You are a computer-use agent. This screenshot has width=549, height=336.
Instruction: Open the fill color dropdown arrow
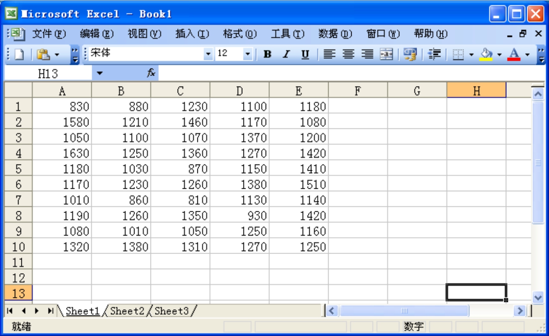(x=499, y=54)
